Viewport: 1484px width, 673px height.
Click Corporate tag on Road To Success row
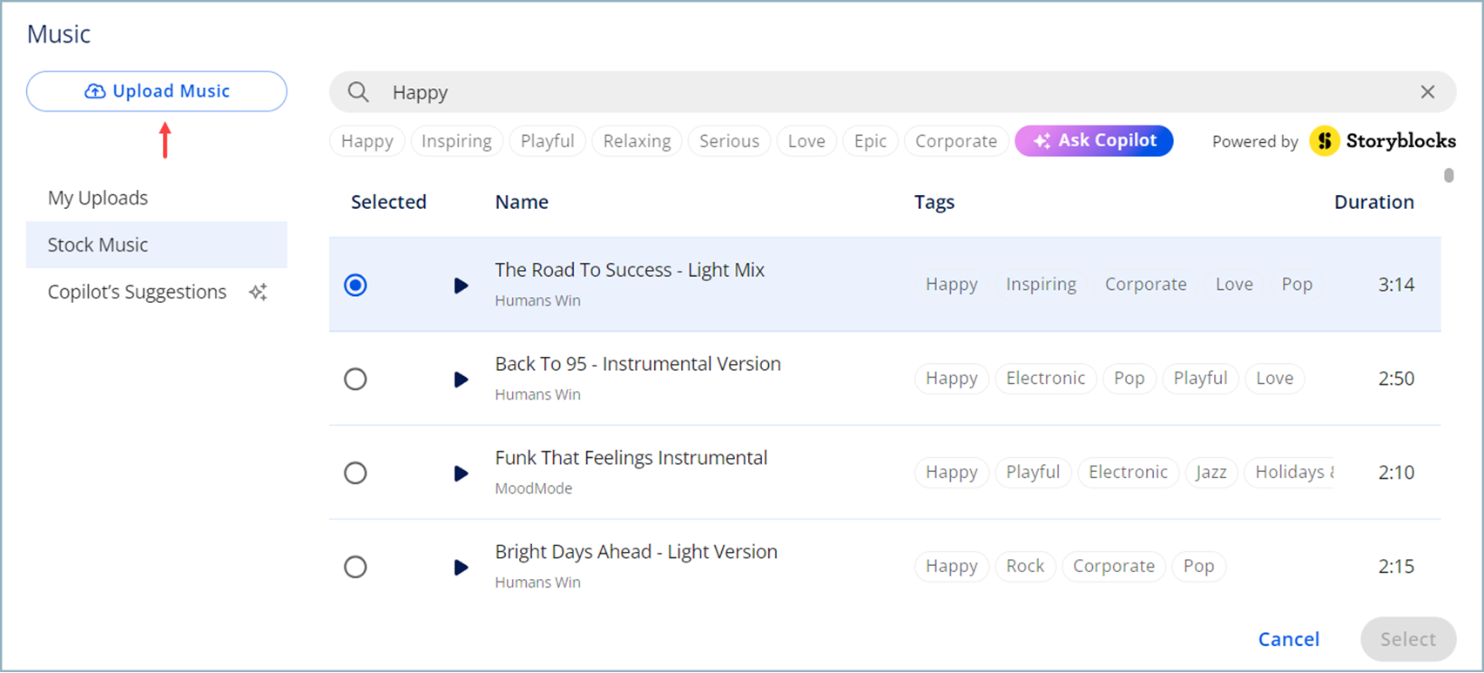[1145, 285]
